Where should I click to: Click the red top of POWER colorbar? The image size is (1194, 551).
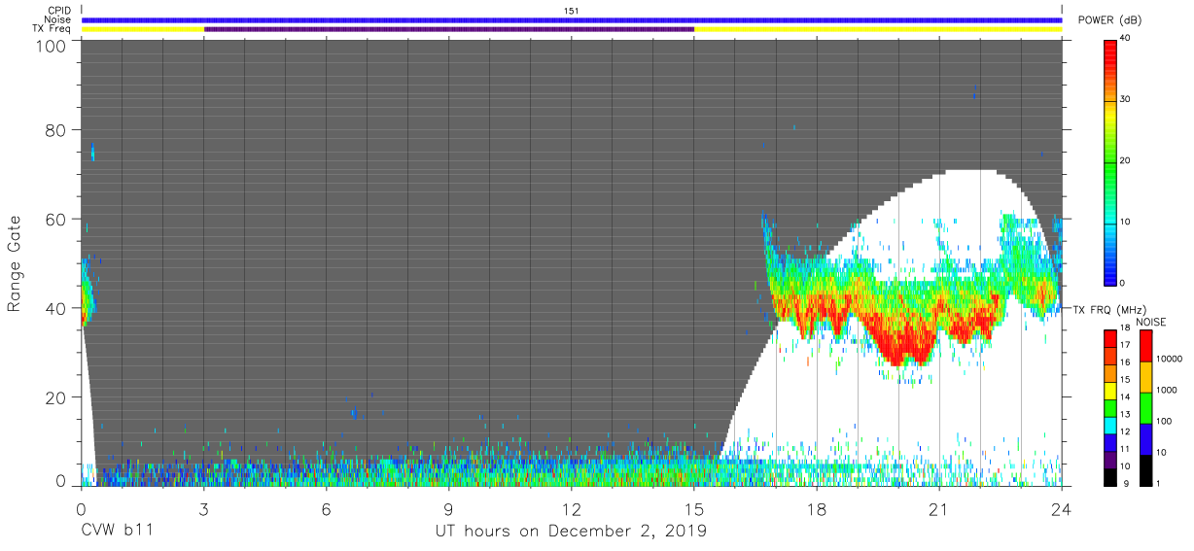1111,51
